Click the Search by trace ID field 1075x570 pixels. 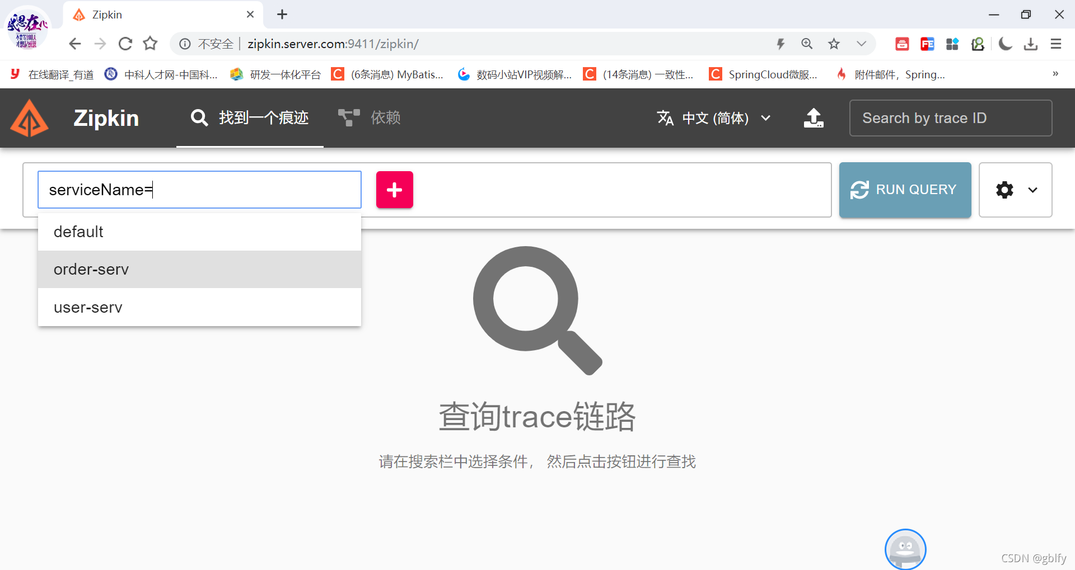tap(951, 118)
